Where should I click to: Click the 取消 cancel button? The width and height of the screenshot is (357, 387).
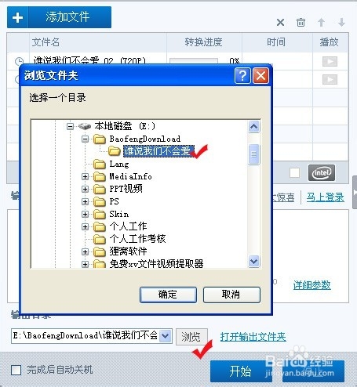click(x=231, y=295)
